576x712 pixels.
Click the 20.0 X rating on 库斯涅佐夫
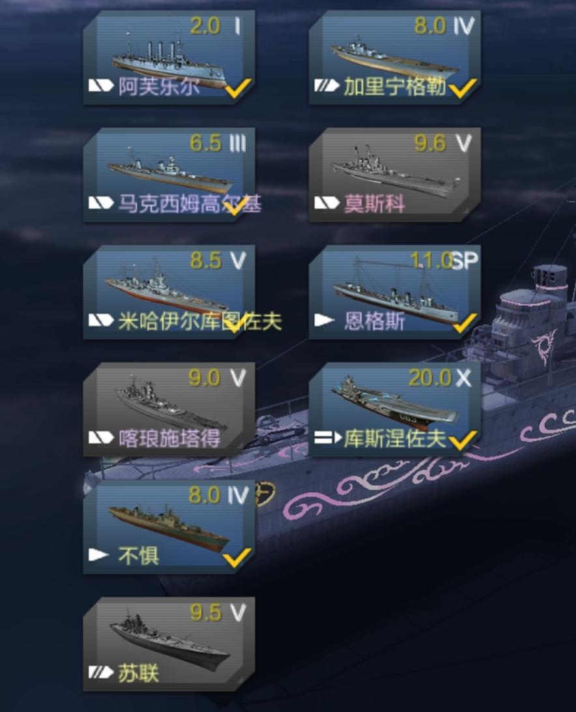440,378
